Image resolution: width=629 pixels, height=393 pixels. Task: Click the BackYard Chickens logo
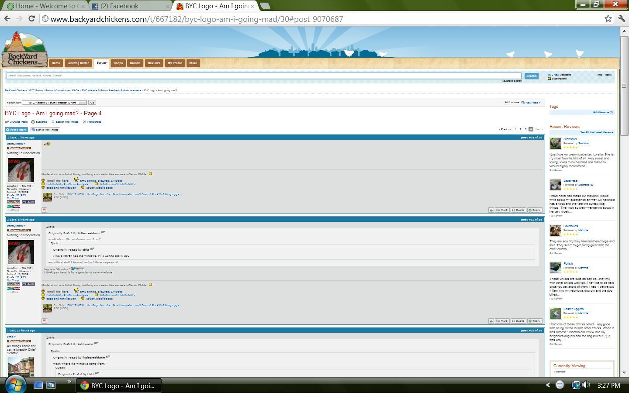[x=24, y=49]
